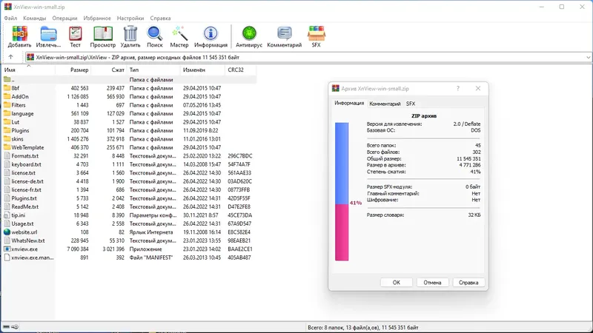Start Антивирус scan icon

coord(249,33)
